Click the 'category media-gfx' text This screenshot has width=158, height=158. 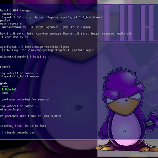[x=117, y=34]
